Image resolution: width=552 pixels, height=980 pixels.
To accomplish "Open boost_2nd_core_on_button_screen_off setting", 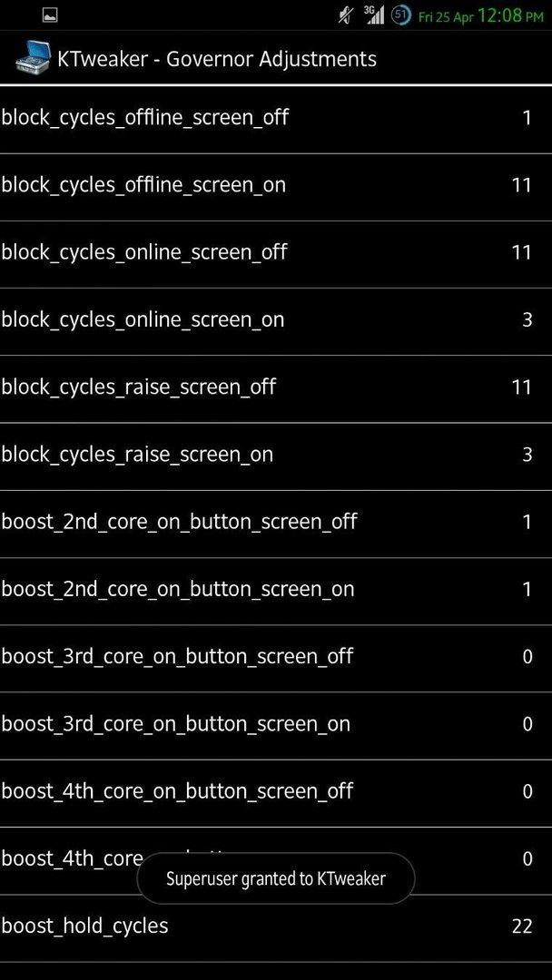I will point(276,524).
